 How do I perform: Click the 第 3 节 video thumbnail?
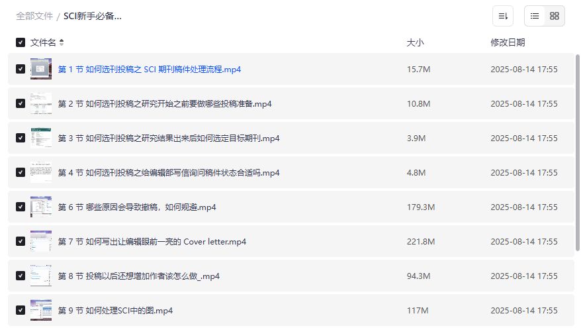pos(41,138)
